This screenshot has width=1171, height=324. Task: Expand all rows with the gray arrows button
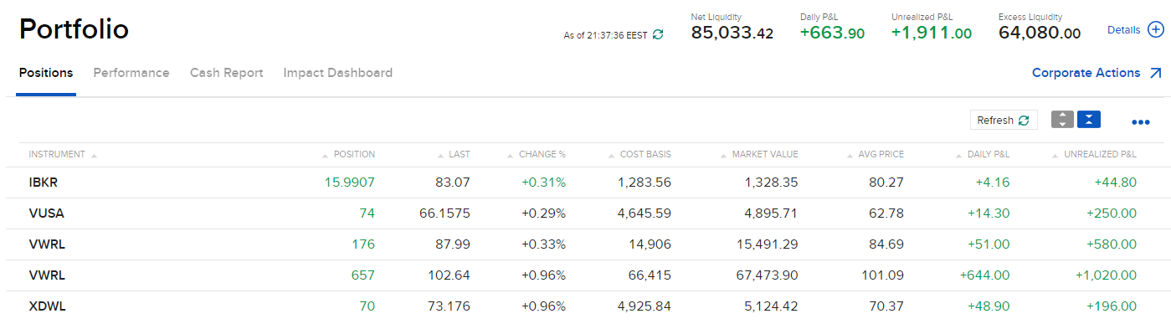pos(1062,120)
